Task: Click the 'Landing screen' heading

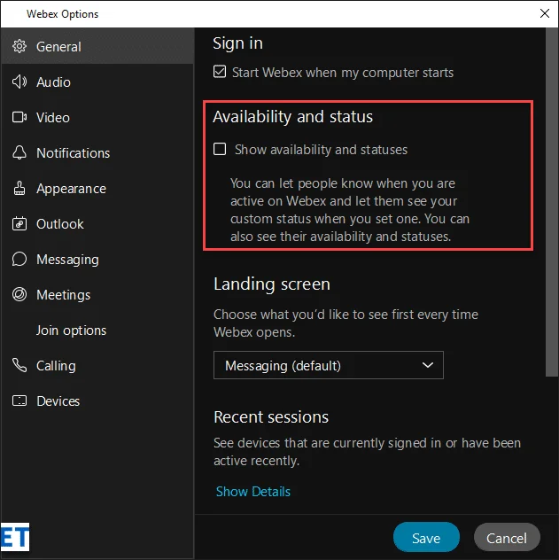Action: (x=272, y=284)
